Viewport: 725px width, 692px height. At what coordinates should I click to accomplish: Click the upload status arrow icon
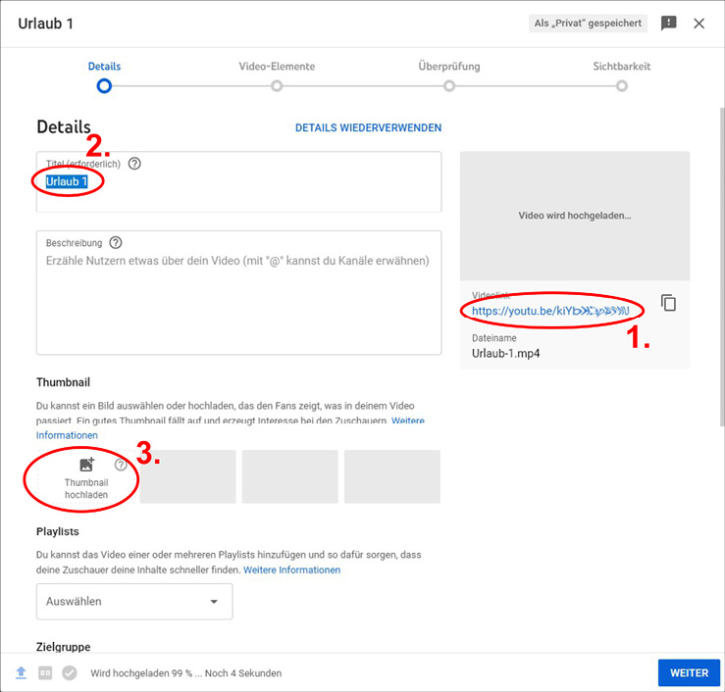21,673
